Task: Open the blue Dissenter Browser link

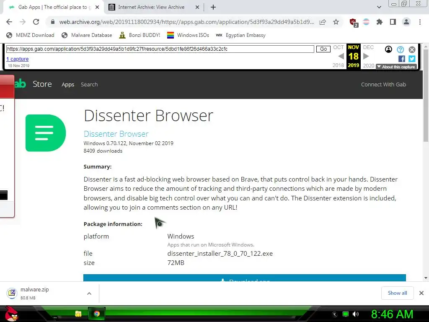Action: click(116, 134)
